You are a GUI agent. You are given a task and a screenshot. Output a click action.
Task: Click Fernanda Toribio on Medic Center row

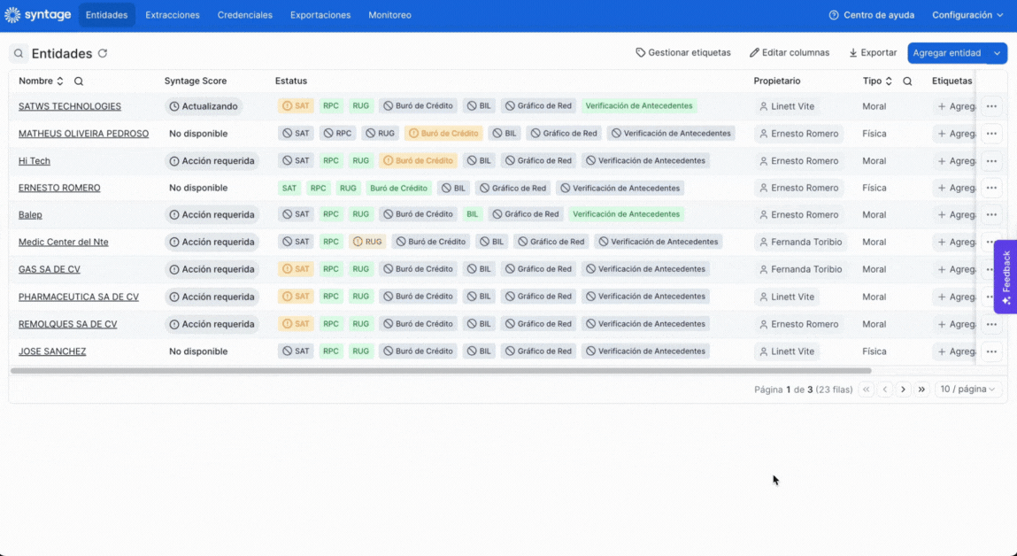tap(800, 242)
